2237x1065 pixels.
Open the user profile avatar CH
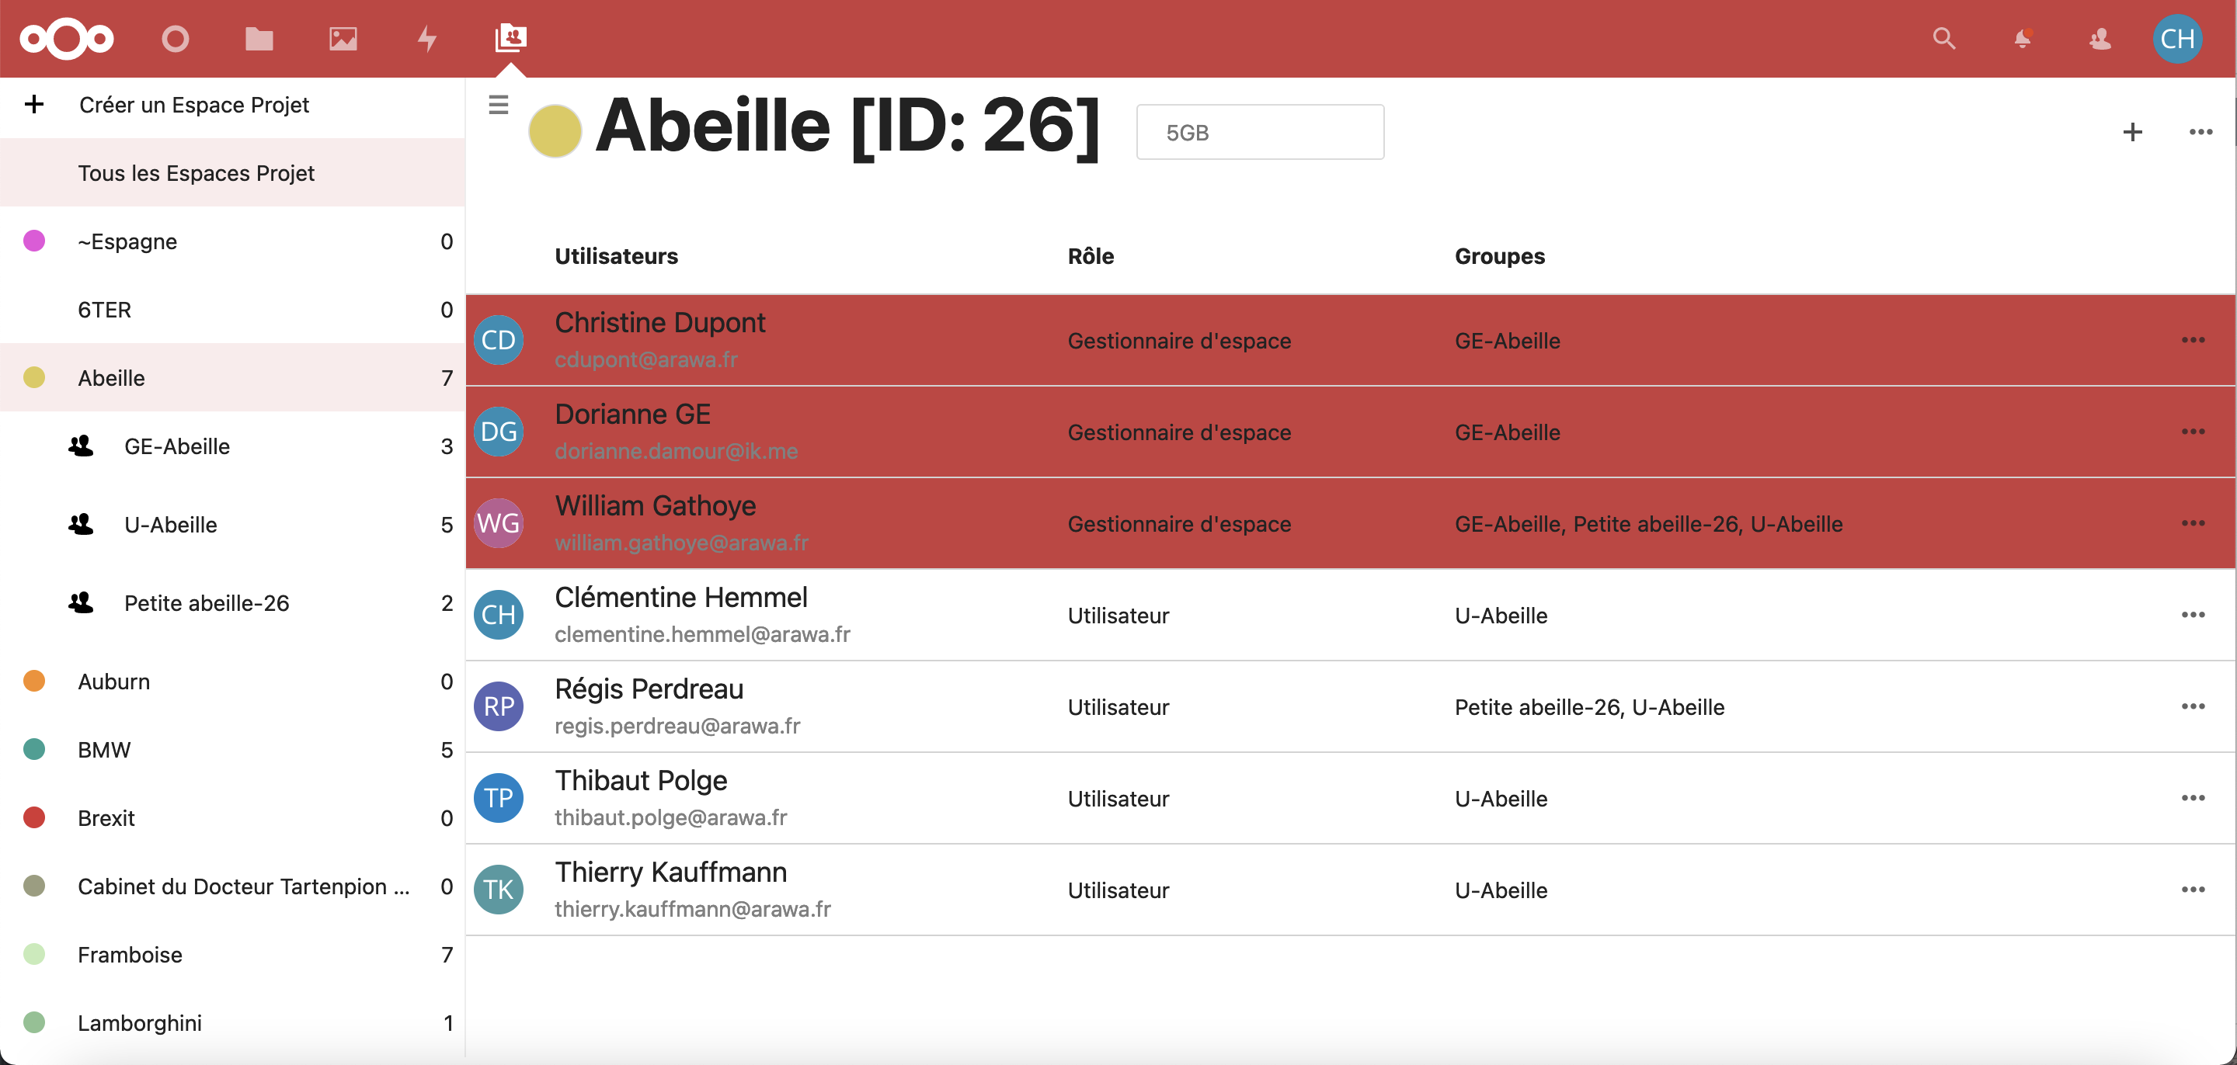(x=2177, y=38)
